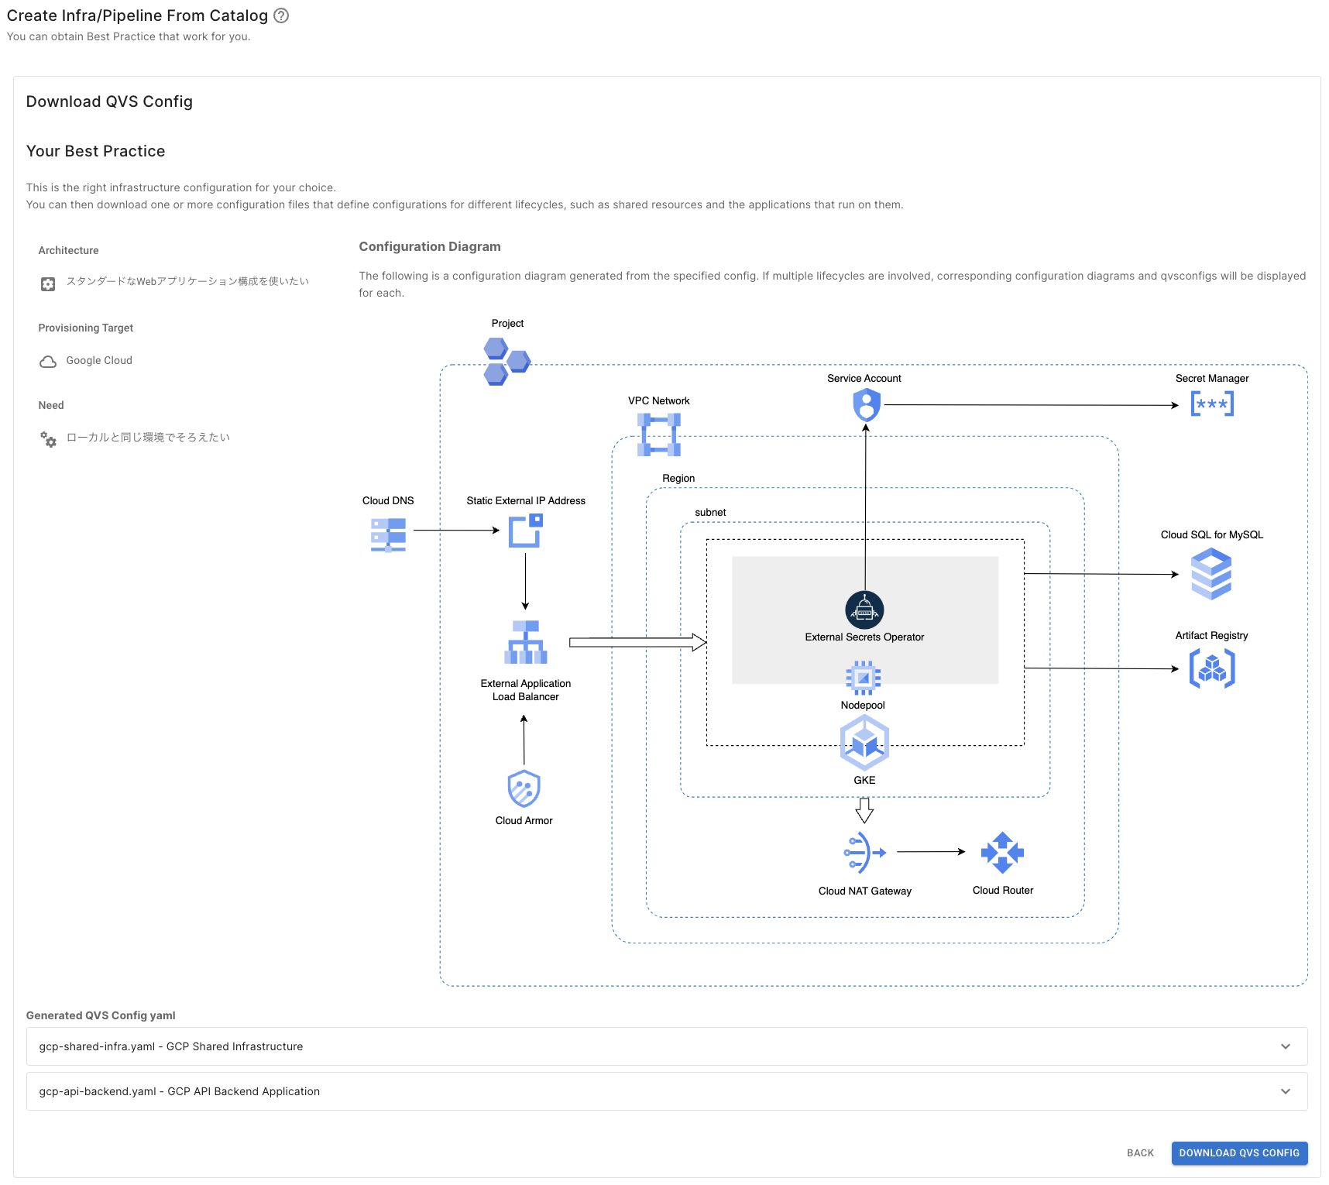Screen dimensions: 1329x1185
Task: Click the External Secrets Operator icon
Action: tap(864, 610)
